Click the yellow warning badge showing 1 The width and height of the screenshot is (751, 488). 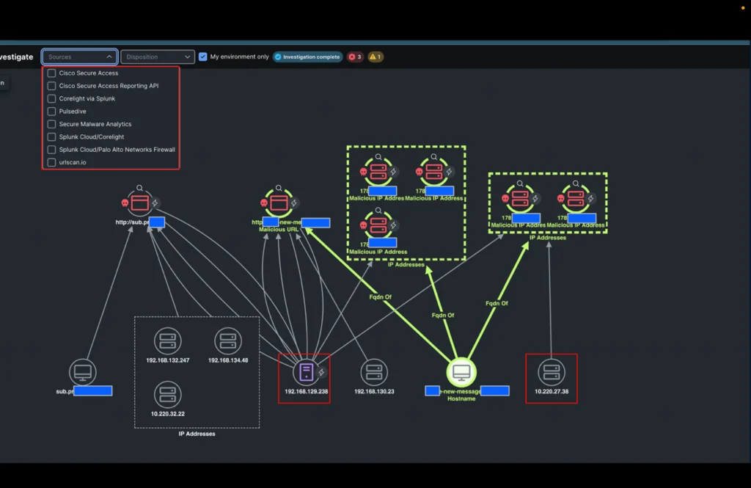[x=375, y=57]
